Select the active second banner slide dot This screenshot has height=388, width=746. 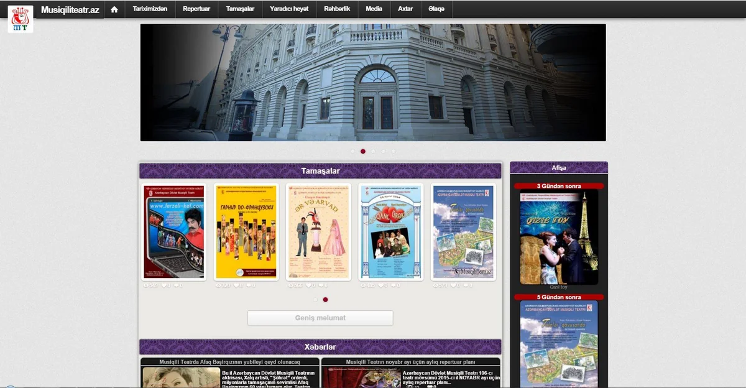coord(363,151)
